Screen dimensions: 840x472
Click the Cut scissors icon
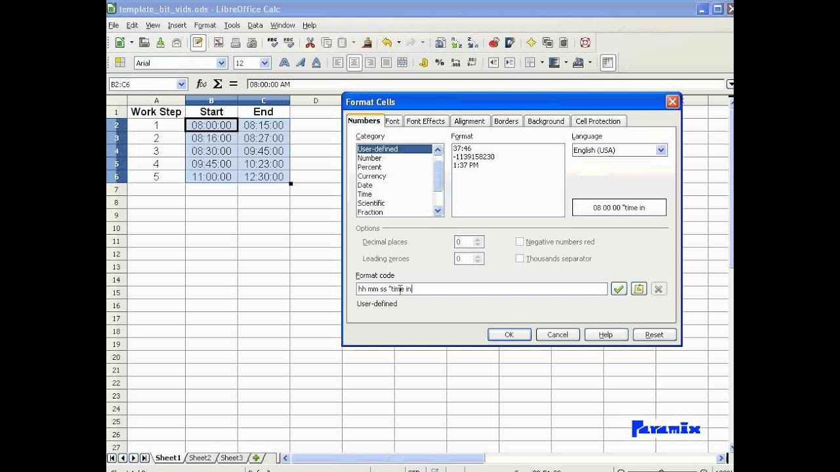[x=310, y=43]
